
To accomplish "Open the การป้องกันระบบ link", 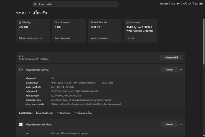I will (64, 113).
